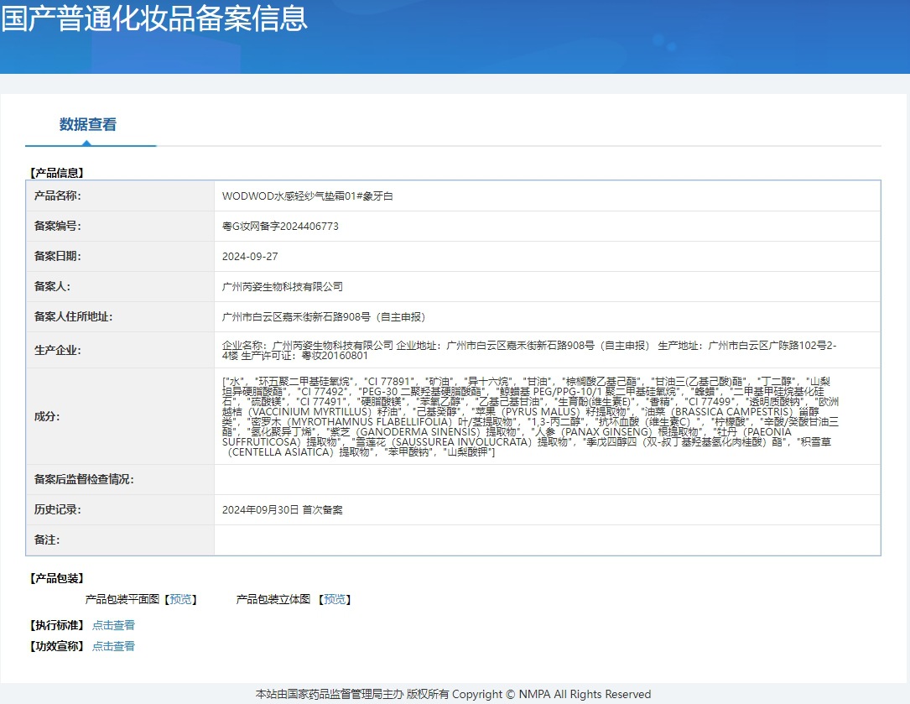The height and width of the screenshot is (704, 910).
Task: Click the empty 备案后监督检查情况 value cell
Action: [547, 479]
